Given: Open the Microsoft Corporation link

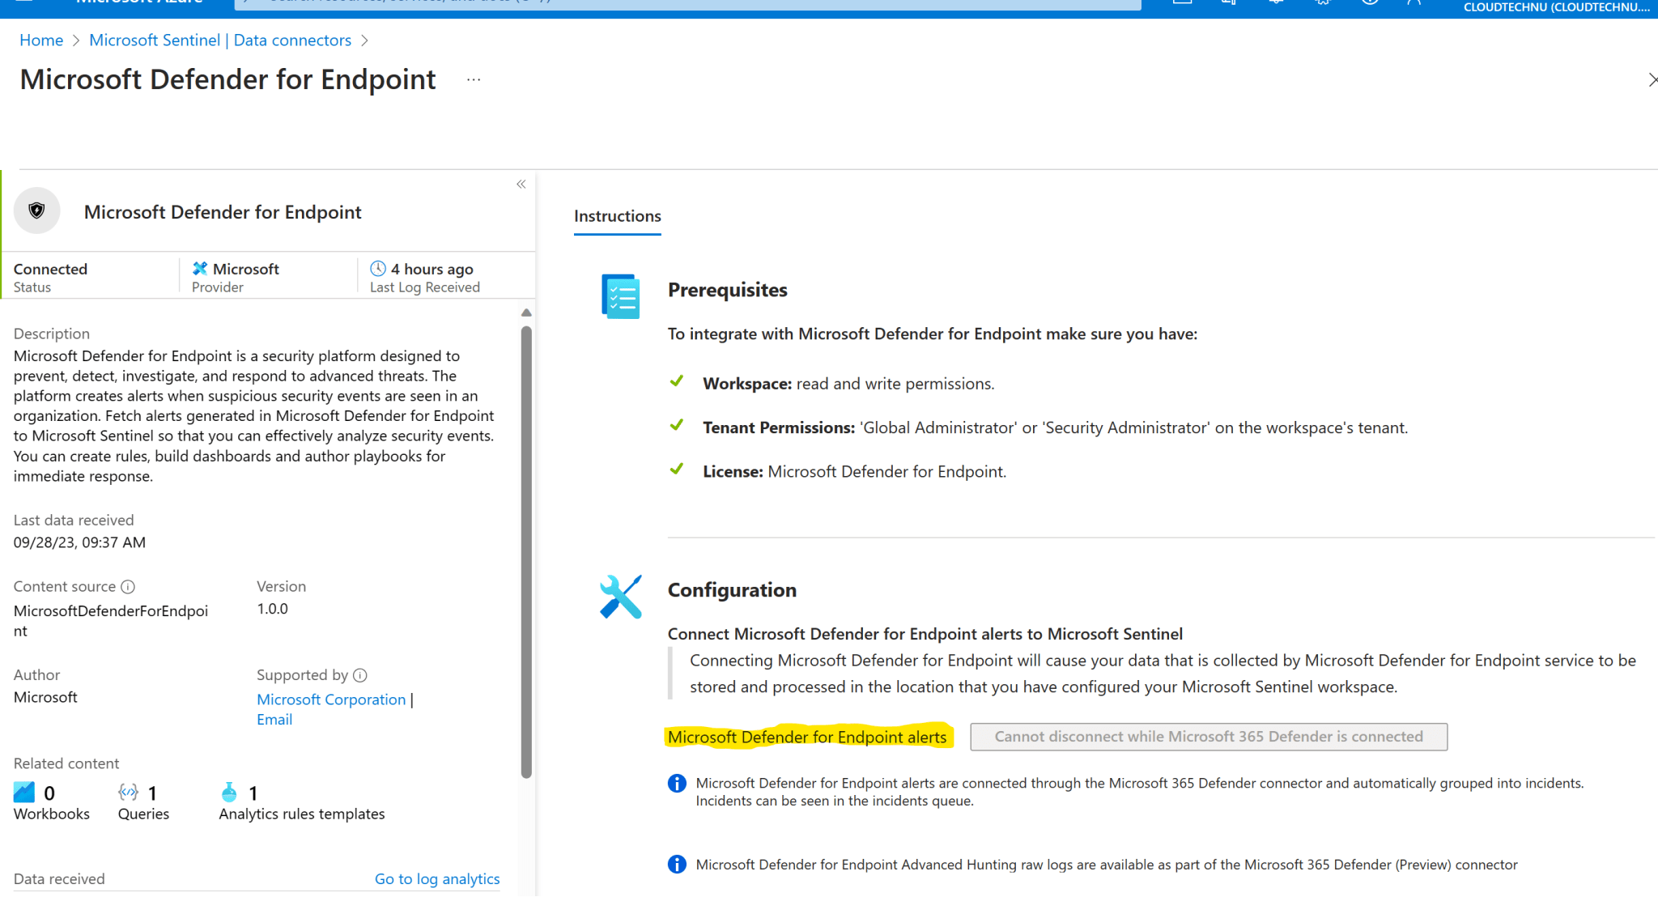Looking at the screenshot, I should tap(330, 699).
